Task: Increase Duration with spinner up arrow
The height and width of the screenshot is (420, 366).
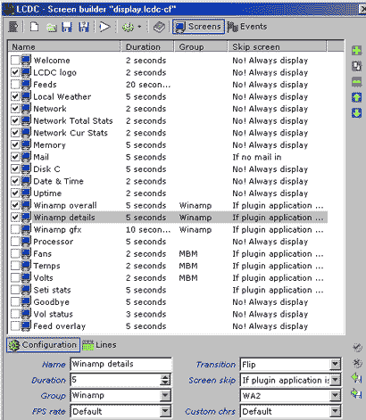Action: tap(165, 376)
